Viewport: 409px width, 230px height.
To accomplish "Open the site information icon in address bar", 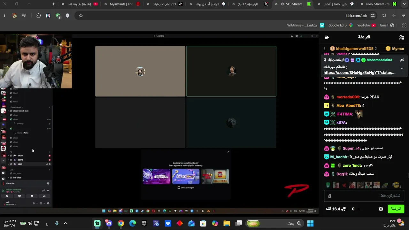I will coord(373,15).
